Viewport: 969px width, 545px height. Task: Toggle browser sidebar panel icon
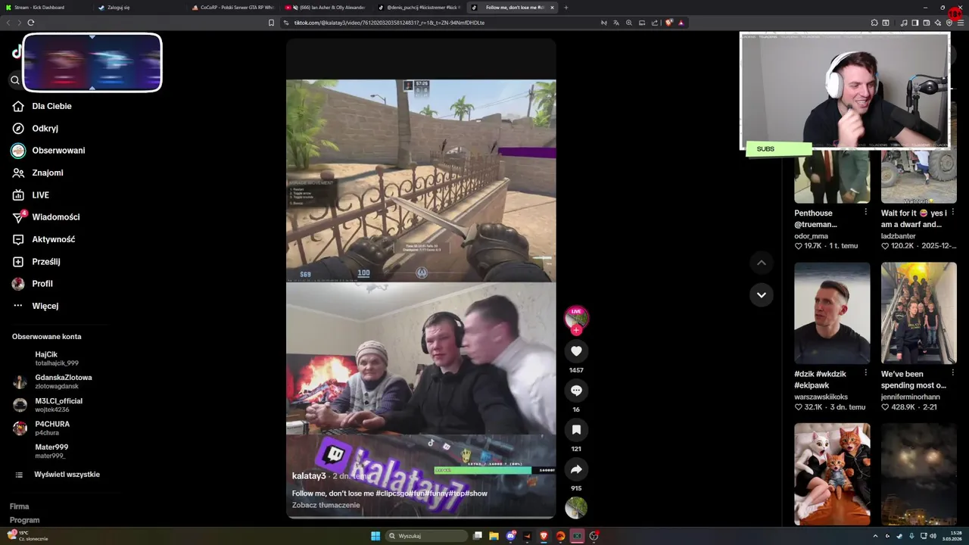pyautogui.click(x=915, y=23)
